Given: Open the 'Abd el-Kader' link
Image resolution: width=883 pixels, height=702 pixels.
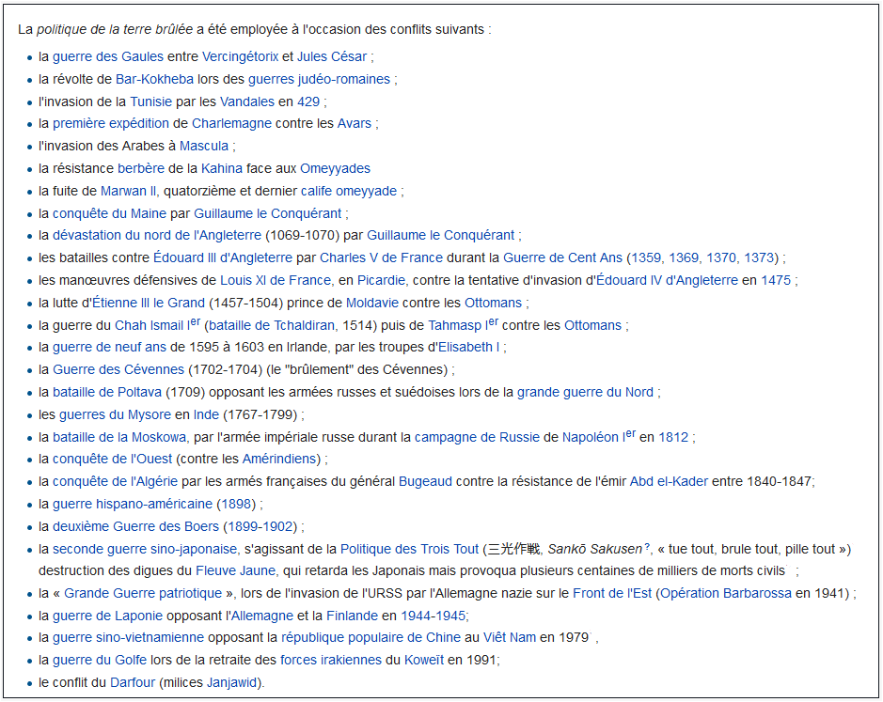Looking at the screenshot, I should coord(669,482).
